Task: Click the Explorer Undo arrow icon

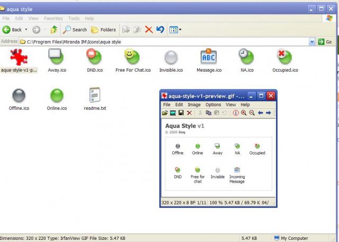Action: point(160,30)
